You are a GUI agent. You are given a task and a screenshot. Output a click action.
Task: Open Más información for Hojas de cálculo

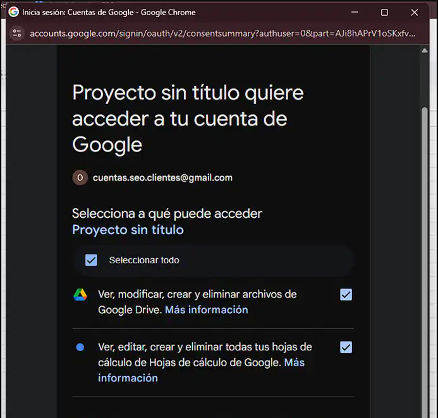[x=201, y=370]
